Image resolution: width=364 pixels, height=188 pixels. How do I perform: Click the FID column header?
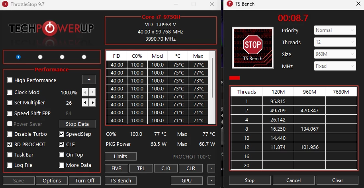117,56
